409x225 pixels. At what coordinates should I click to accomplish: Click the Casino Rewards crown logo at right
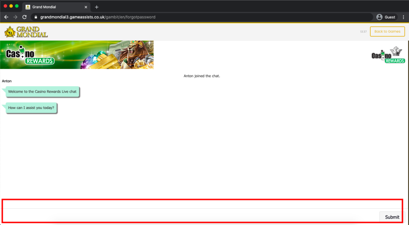coord(388,55)
